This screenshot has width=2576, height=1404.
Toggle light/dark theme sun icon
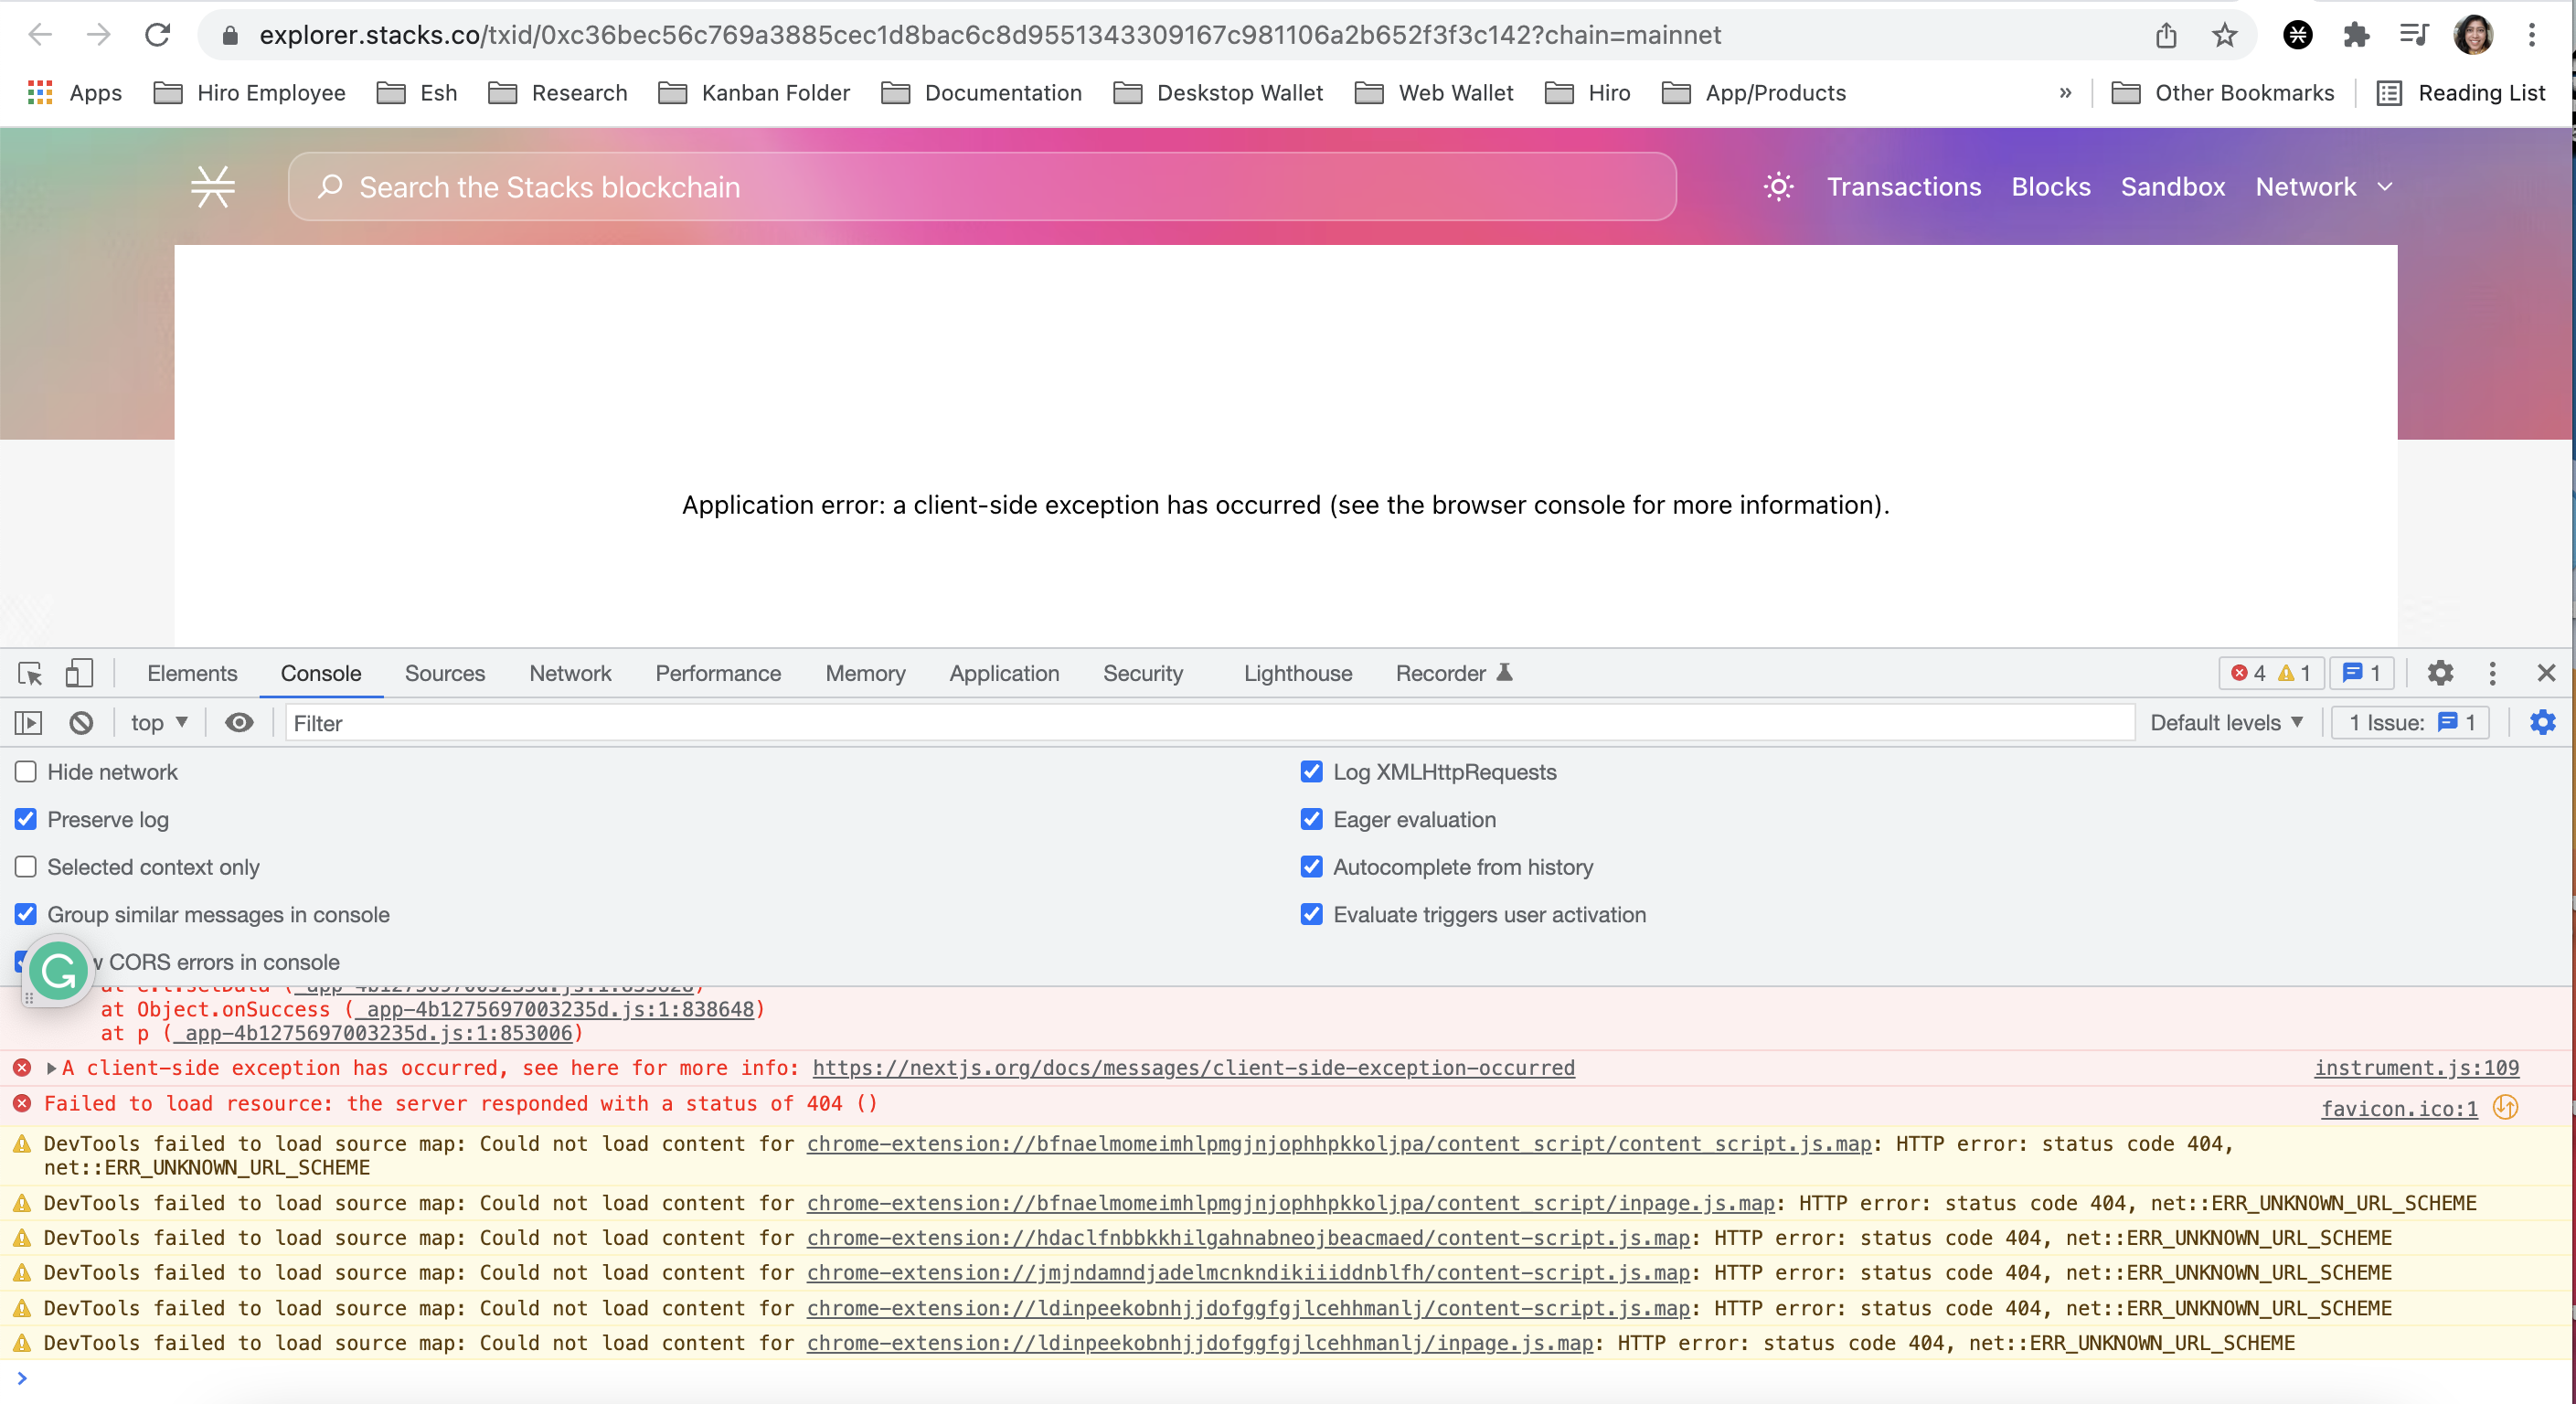[x=1778, y=186]
